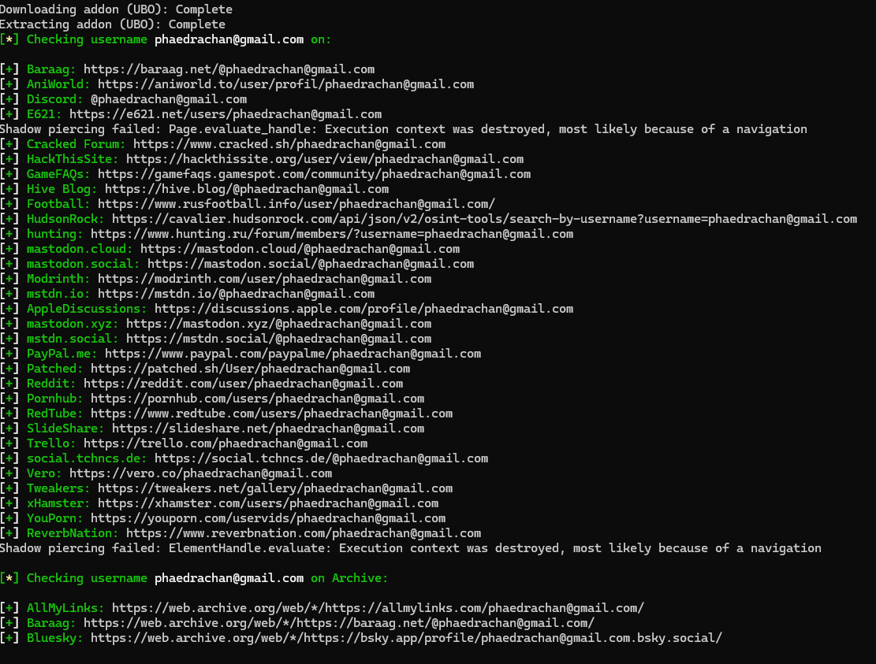Open the mastodon.social profile URL

(311, 264)
